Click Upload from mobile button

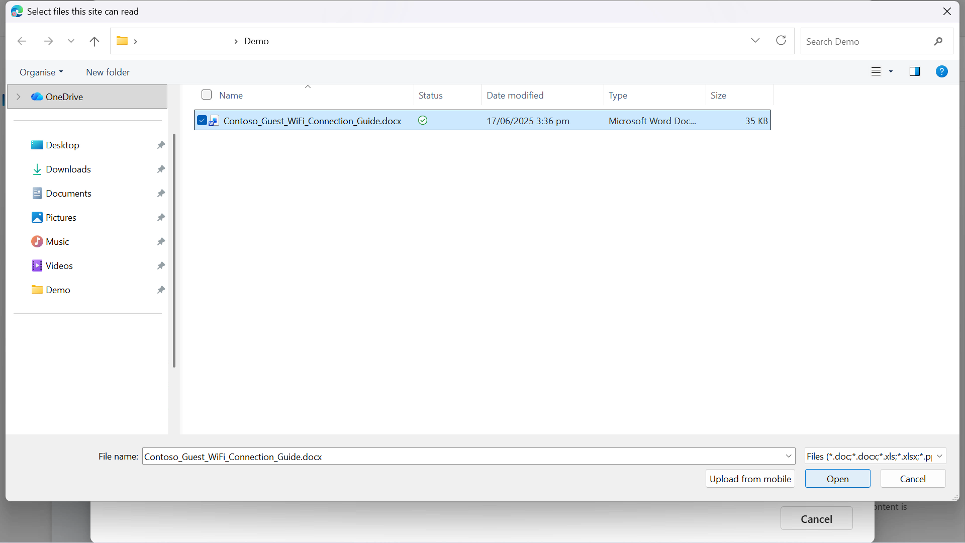coord(750,479)
